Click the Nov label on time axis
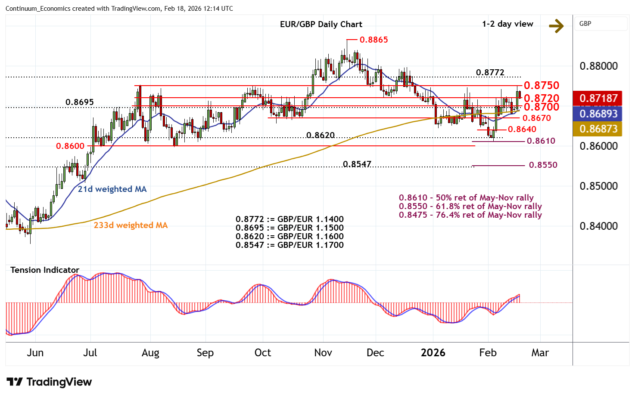 pyautogui.click(x=323, y=353)
